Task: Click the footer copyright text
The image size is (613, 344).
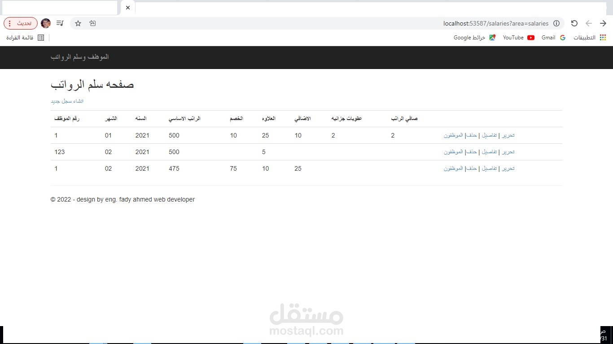Action: coord(123,199)
